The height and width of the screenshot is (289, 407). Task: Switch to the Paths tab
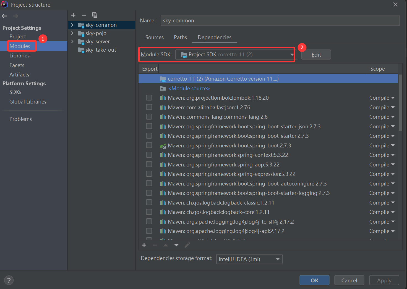(x=180, y=37)
